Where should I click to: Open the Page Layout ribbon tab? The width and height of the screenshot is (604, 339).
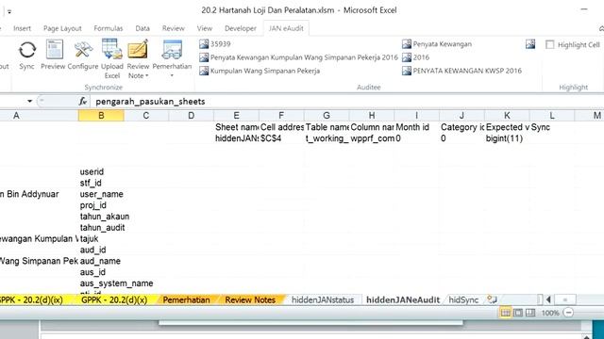coord(62,28)
